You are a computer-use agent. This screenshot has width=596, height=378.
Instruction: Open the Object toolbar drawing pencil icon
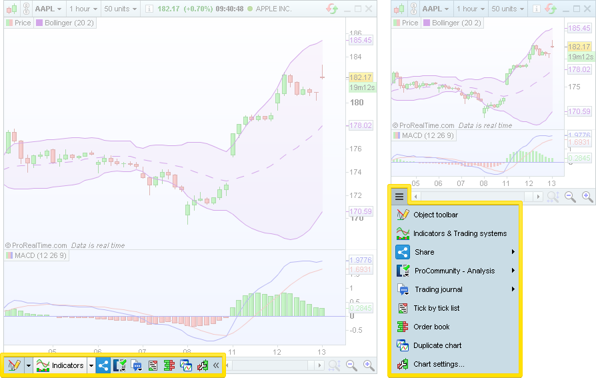click(13, 365)
